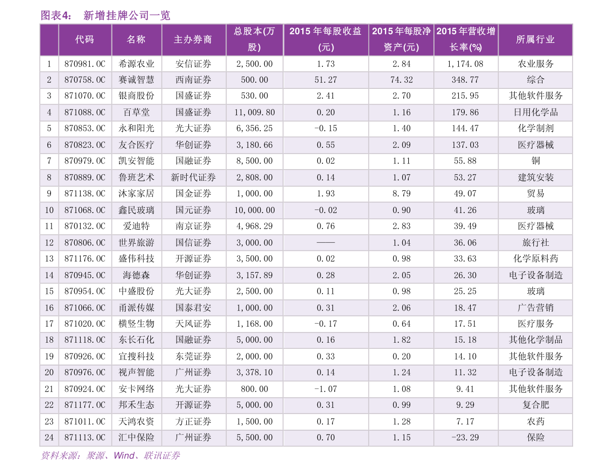
Task: Click the 国泰君安 broker cell
Action: click(x=193, y=308)
